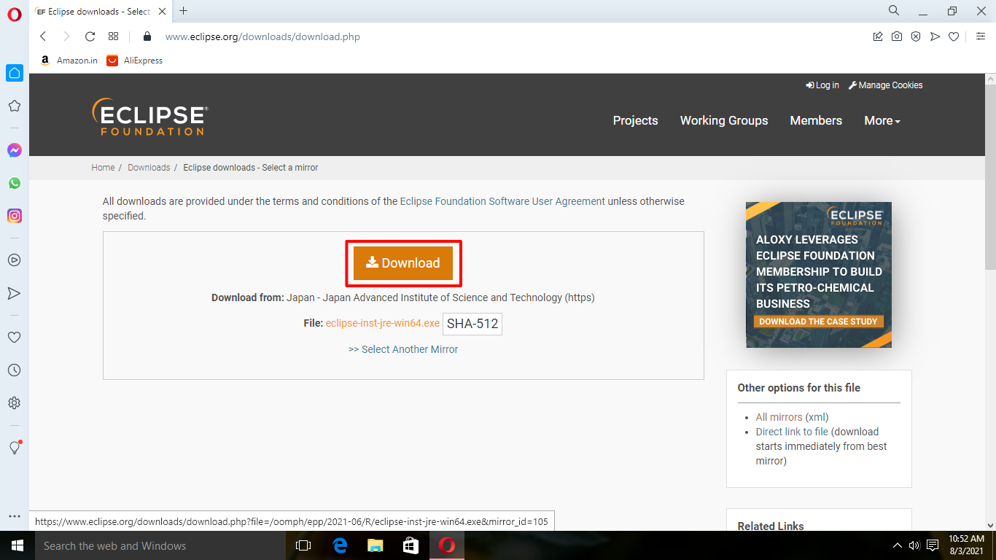Click the Opera logo menu icon
This screenshot has width=996, height=560.
point(14,14)
